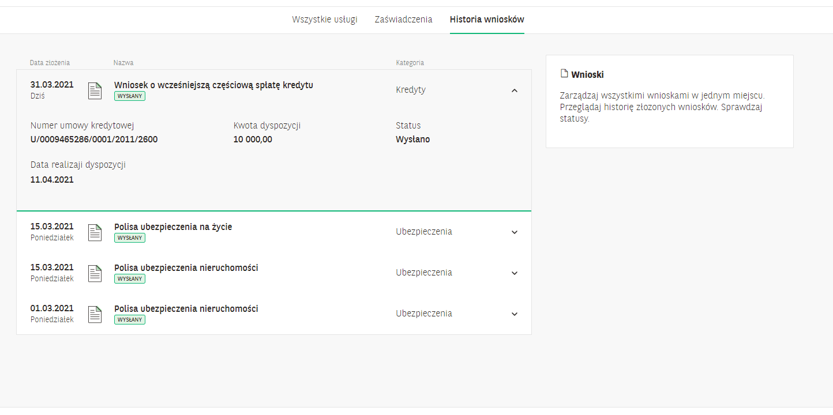Open Wniosek o wcześniejszą częściową spłatę kredytu title

click(213, 85)
